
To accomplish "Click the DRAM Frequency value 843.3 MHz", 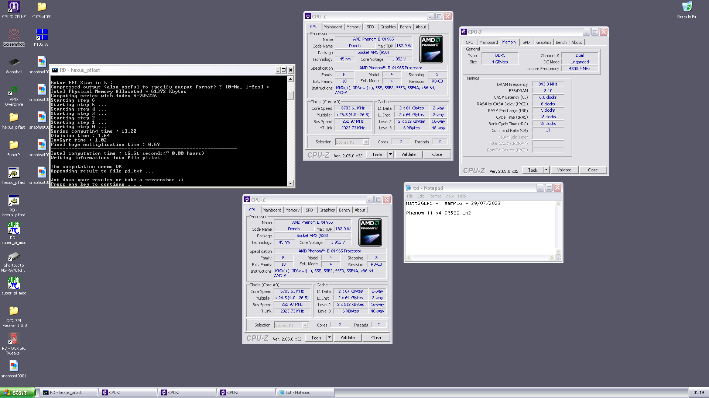I will [x=548, y=84].
